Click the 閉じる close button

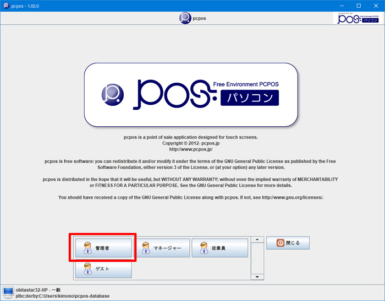tap(288, 243)
